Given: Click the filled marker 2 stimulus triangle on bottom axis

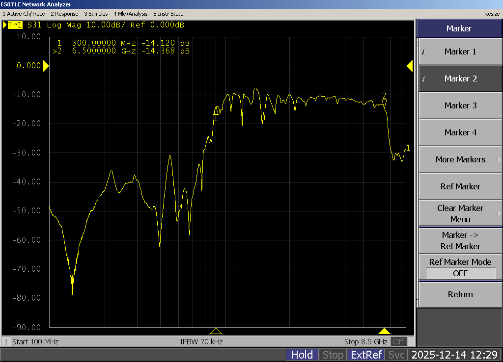Looking at the screenshot, I should point(384,331).
